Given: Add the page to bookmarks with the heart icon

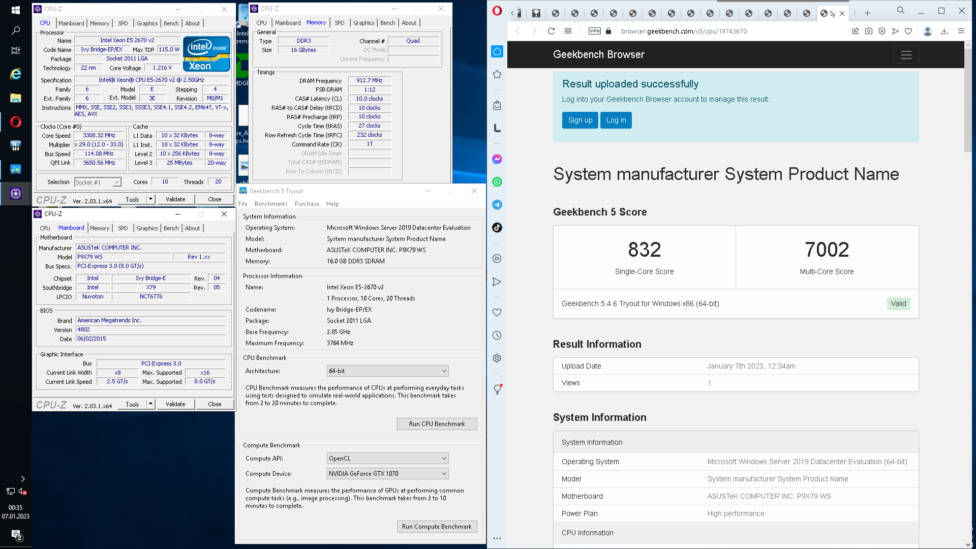Looking at the screenshot, I should tap(908, 31).
